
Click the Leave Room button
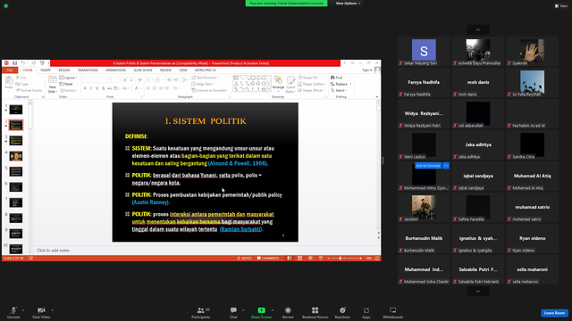[x=554, y=313]
